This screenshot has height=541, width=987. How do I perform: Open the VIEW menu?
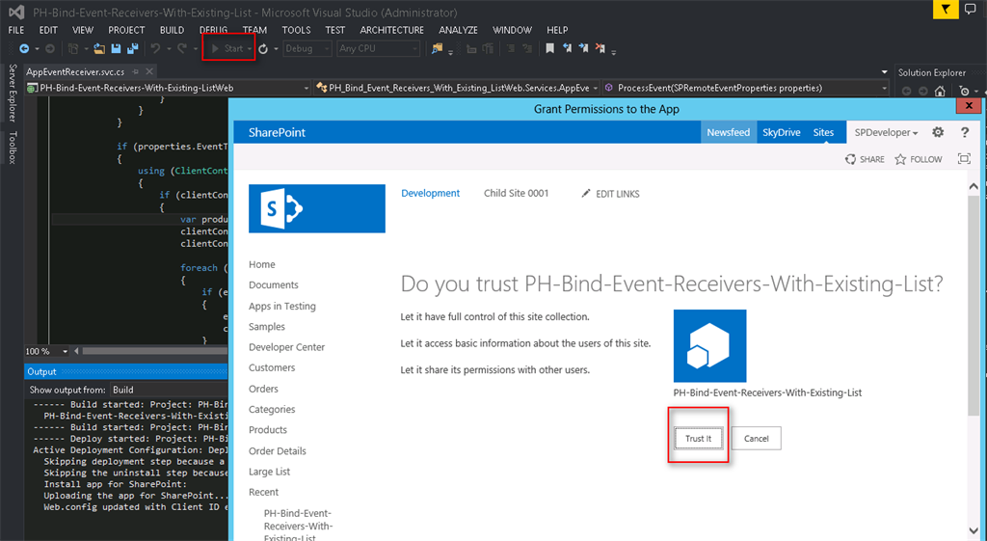[83, 30]
